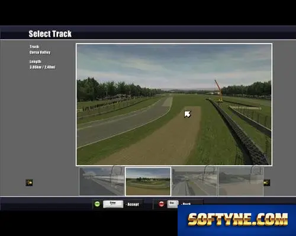Click the padlock on the first track thumbnail
Image resolution: width=296 pixels, height=236 pixels.
[x=117, y=175]
